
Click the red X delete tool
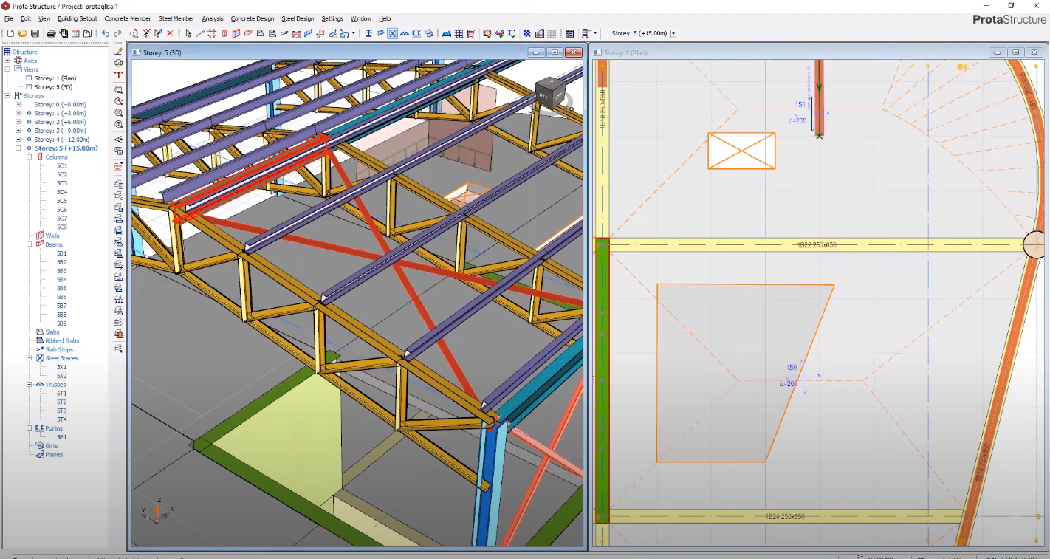point(171,32)
